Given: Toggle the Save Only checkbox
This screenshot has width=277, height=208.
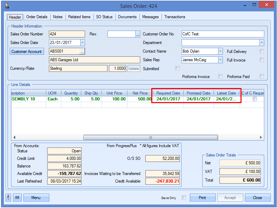Looking at the screenshot, I should click(x=184, y=198).
